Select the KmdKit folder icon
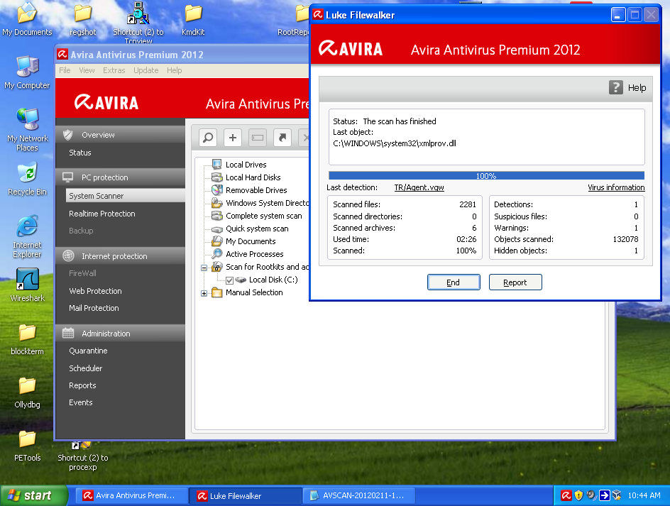This screenshot has height=506, width=670. [193, 19]
